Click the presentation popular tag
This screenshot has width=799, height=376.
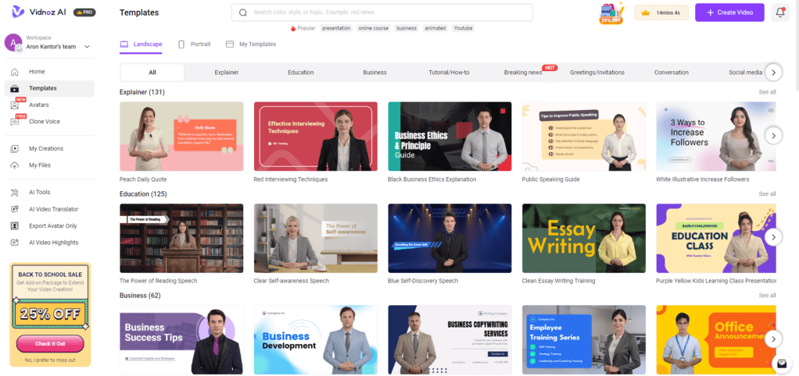pyautogui.click(x=336, y=28)
